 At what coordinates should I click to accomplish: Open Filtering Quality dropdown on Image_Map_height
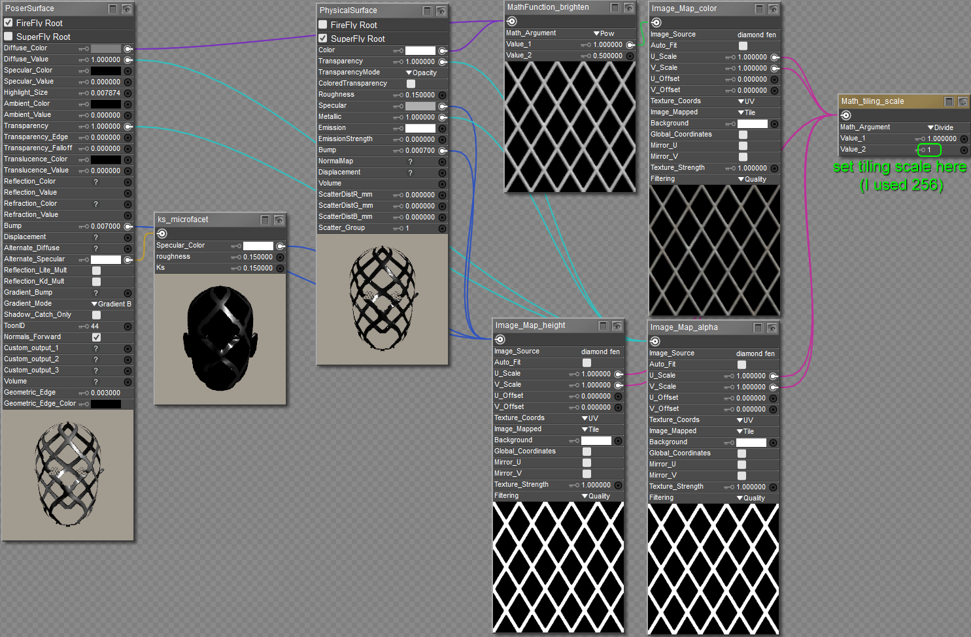click(596, 497)
